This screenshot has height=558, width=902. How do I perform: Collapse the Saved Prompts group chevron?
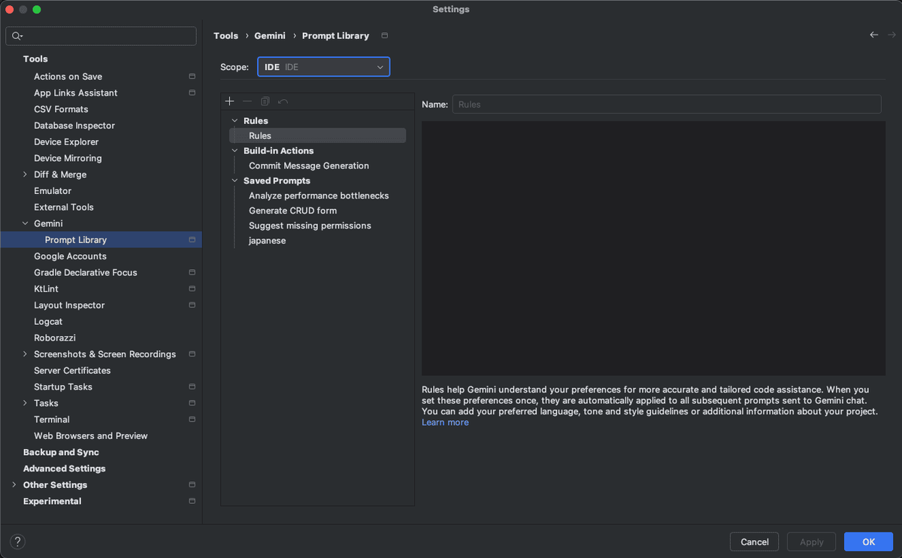pos(235,180)
